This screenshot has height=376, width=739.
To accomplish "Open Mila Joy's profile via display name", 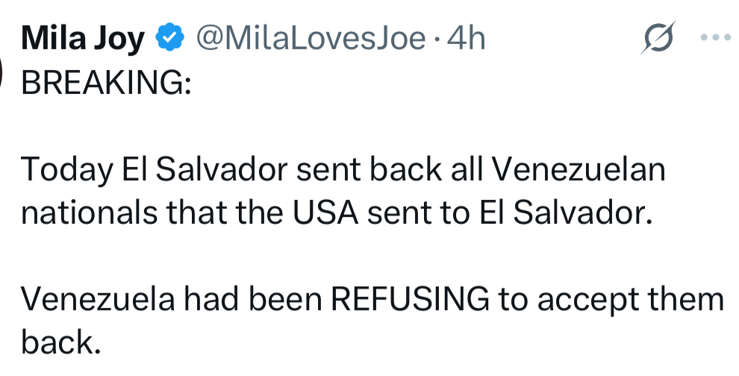I will 82,38.
